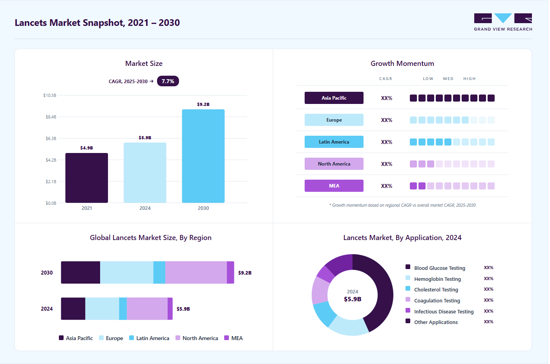Screen dimensions: 550x364
Task: Click the $5.9B donut center value
Action: (353, 299)
